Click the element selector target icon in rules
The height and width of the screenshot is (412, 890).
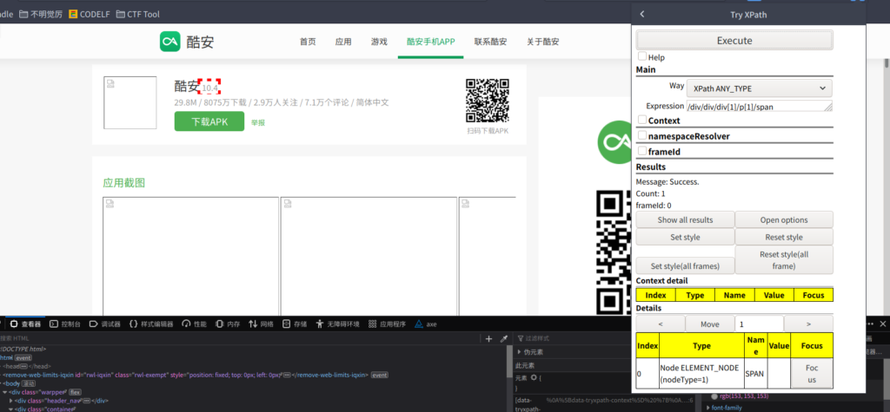click(x=534, y=376)
